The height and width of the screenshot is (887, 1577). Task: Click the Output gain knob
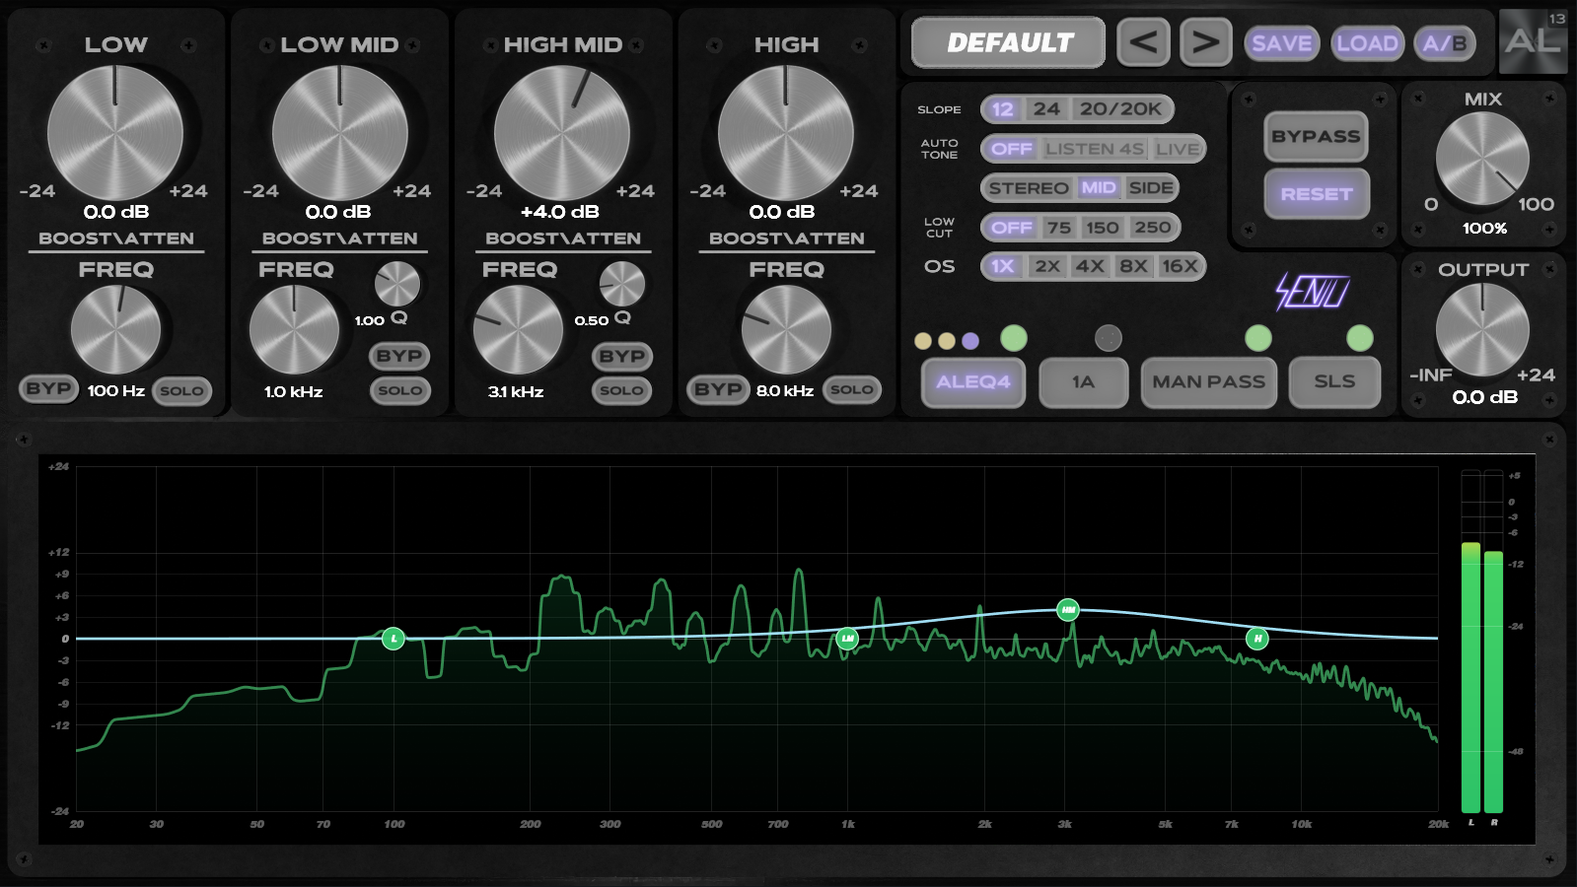click(x=1482, y=330)
